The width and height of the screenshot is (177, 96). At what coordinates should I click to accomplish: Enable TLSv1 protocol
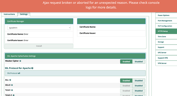tap(126, 91)
